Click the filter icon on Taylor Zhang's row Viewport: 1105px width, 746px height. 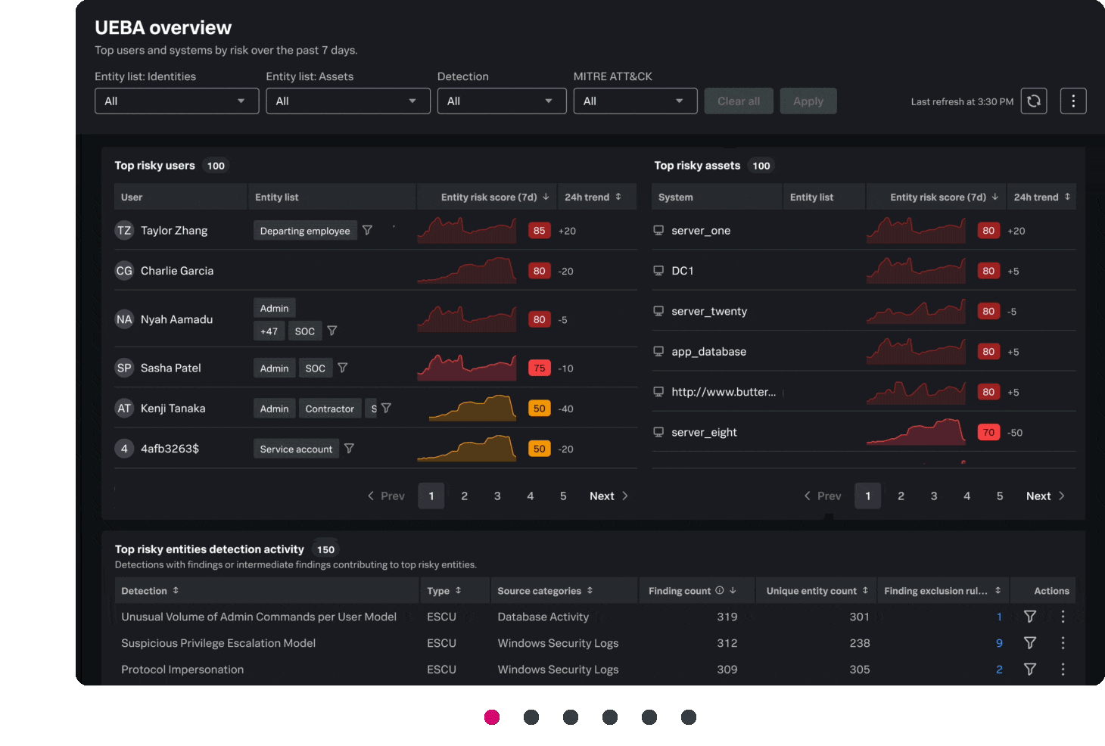(367, 230)
